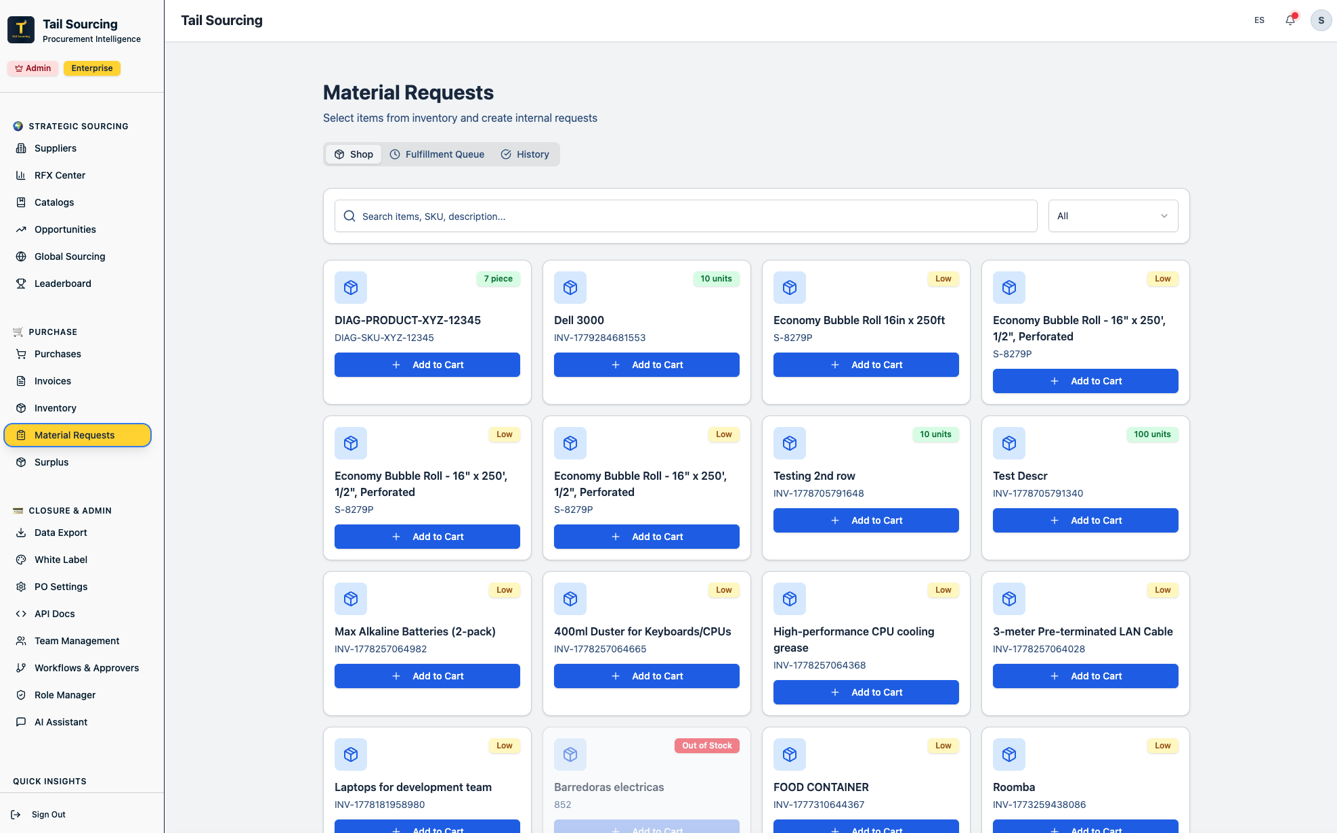
Task: Click the DIAG-PRODUCT-XYZ-12345 package icon
Action: click(351, 288)
